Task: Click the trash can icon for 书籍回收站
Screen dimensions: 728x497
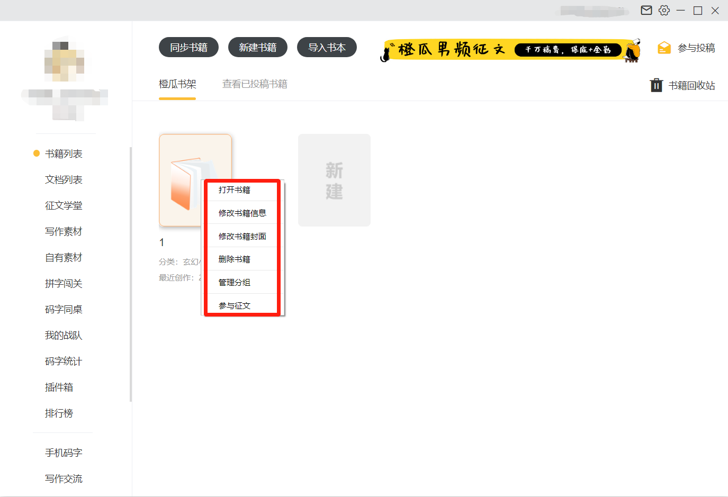Action: (x=656, y=85)
